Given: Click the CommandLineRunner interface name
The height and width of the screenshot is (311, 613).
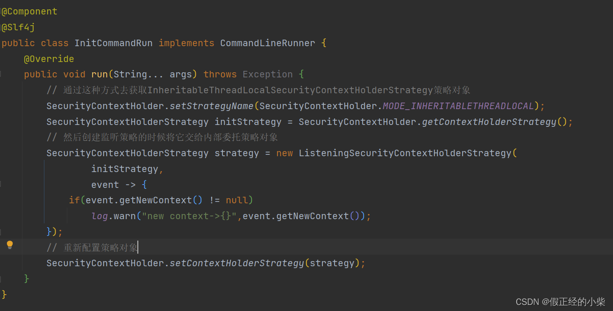Looking at the screenshot, I should click(267, 42).
